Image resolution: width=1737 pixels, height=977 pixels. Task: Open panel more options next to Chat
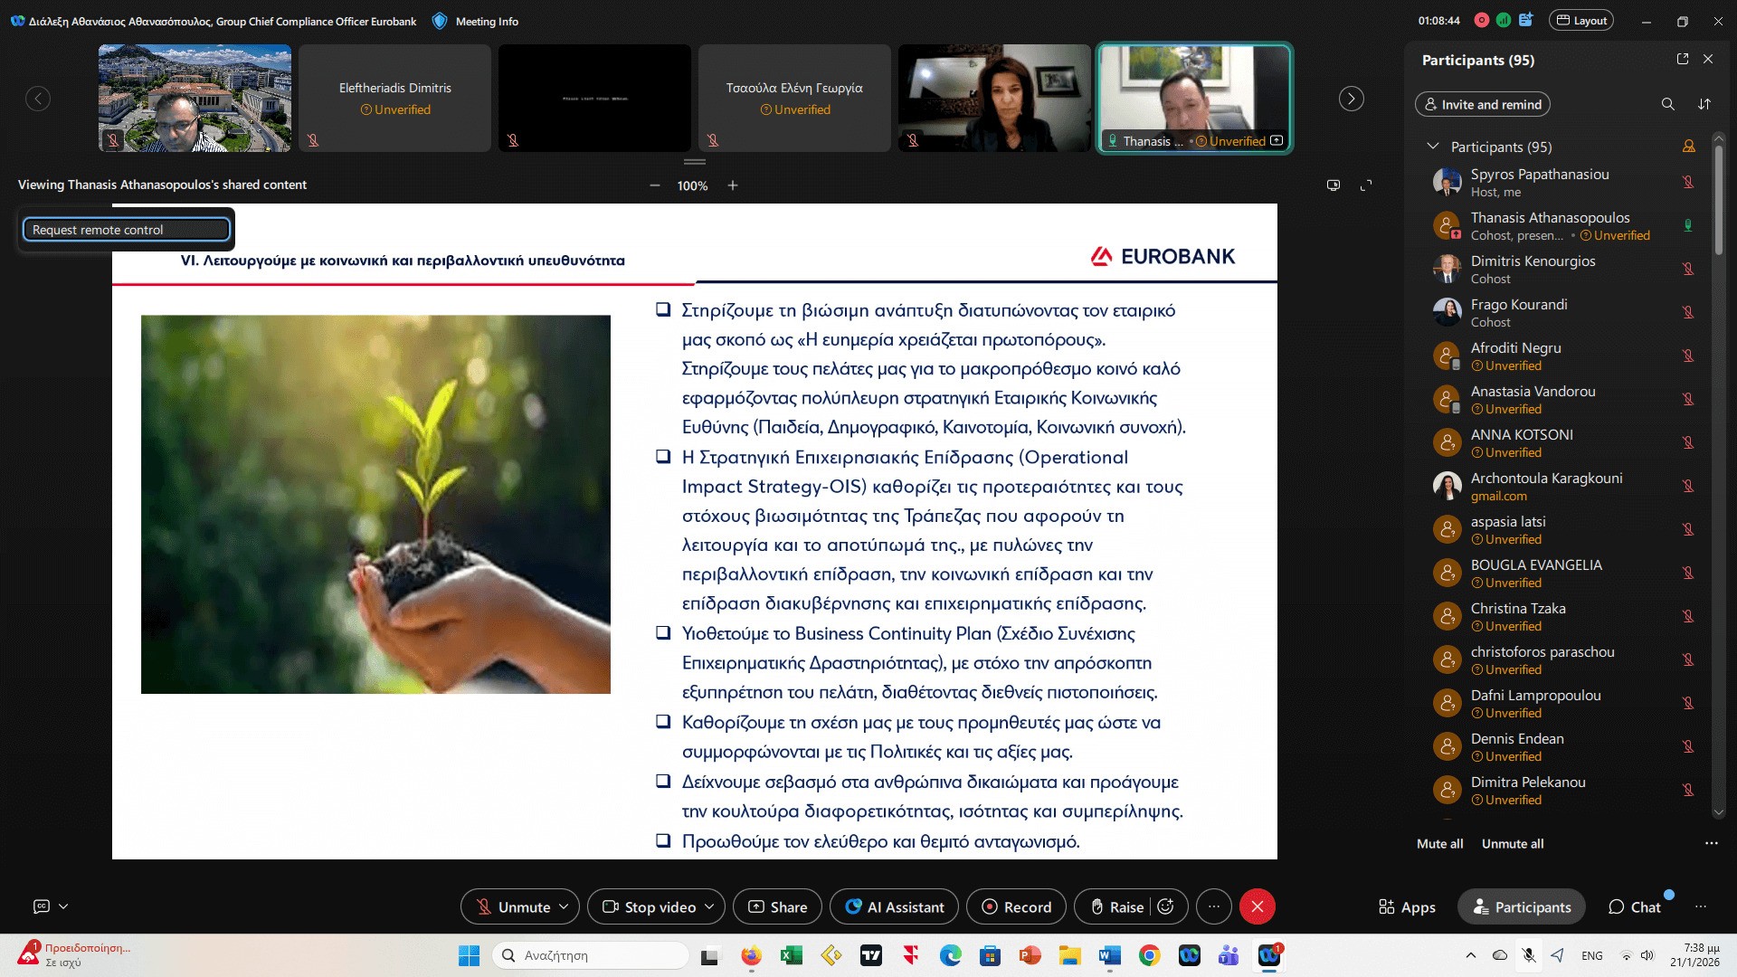pyautogui.click(x=1701, y=906)
